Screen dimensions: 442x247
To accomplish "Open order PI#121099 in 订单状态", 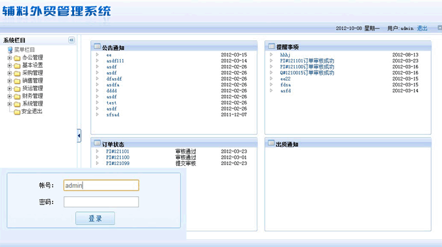I will coord(118,163).
